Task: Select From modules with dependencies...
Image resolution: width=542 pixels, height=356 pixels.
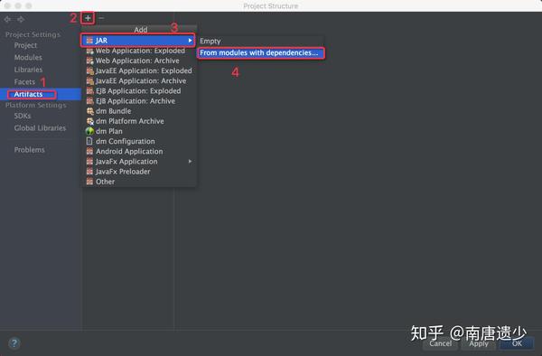Action: click(261, 53)
